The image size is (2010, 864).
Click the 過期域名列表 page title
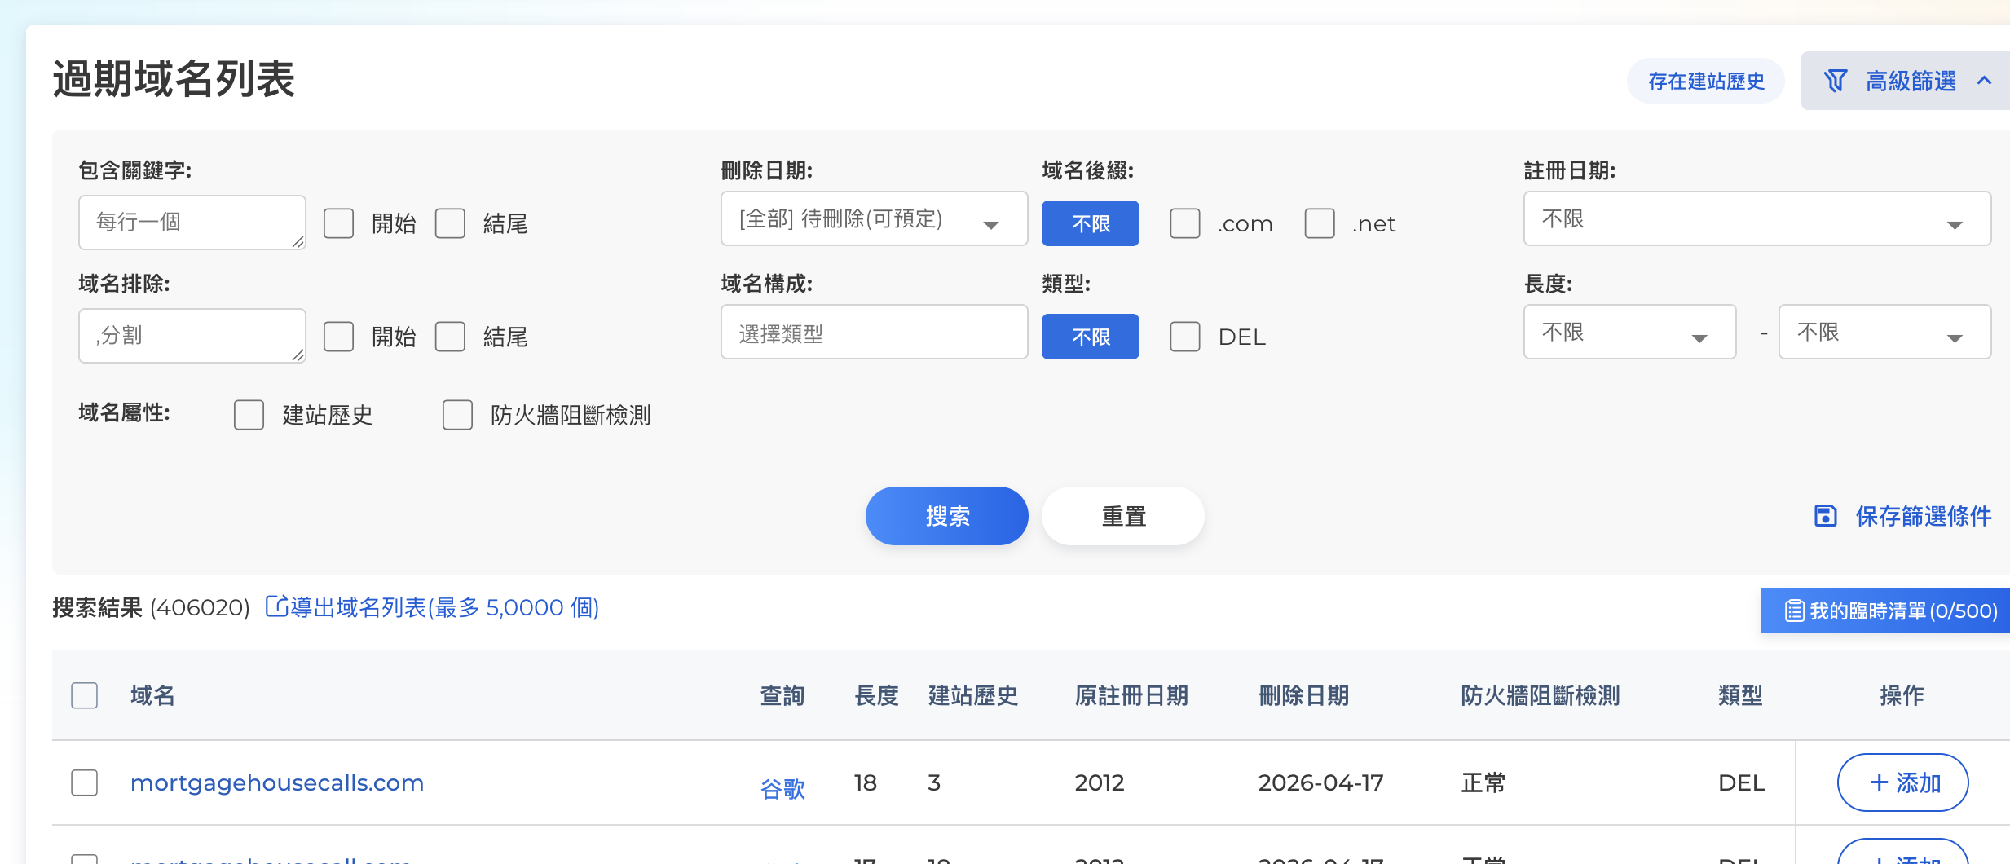[x=174, y=79]
